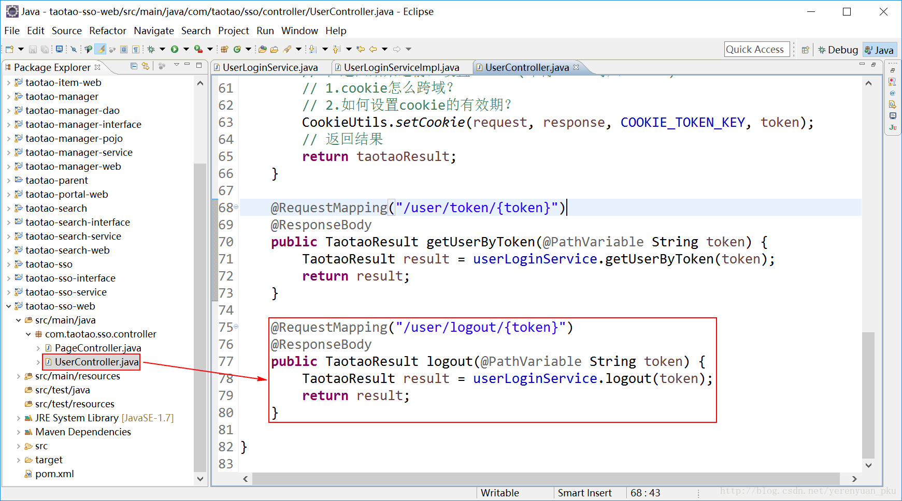The height and width of the screenshot is (501, 902).
Task: Switch to UserLoginService.java tab
Action: (270, 67)
